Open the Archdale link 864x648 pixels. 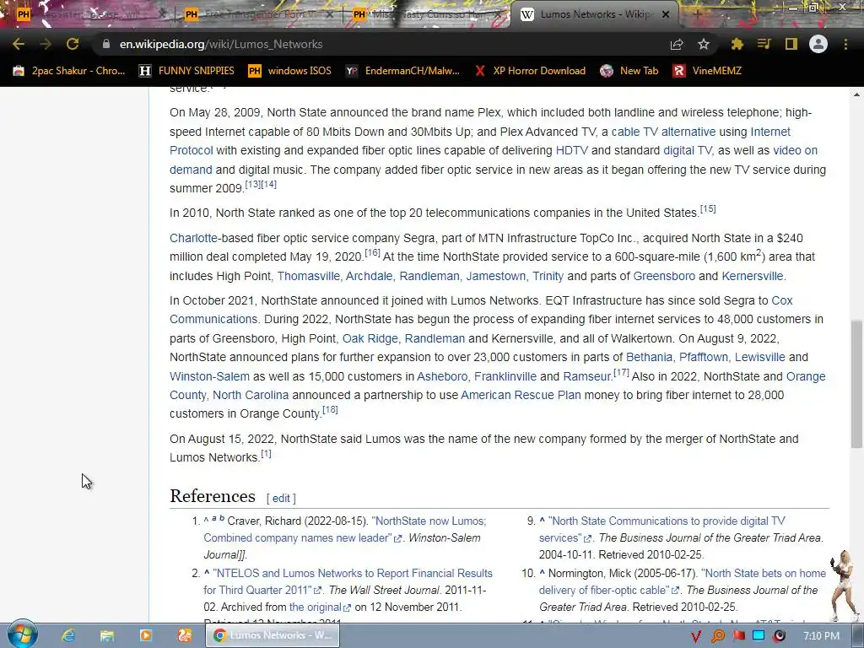coord(370,276)
